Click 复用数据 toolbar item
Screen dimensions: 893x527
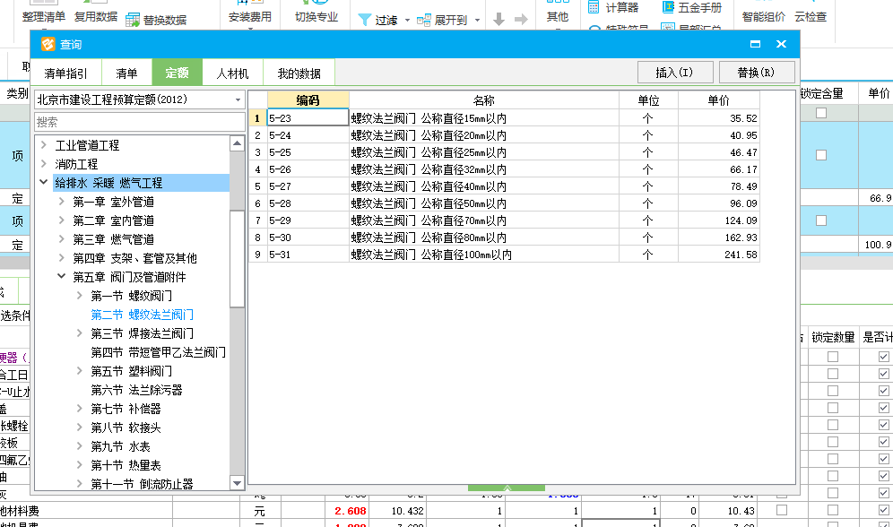coord(96,17)
